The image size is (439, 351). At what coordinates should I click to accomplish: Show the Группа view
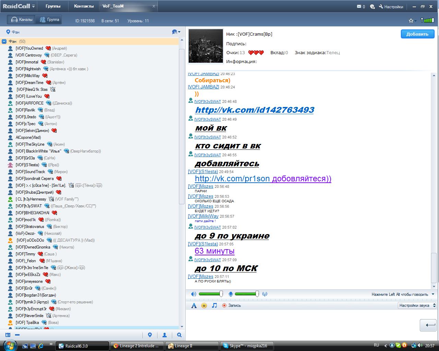[49, 20]
